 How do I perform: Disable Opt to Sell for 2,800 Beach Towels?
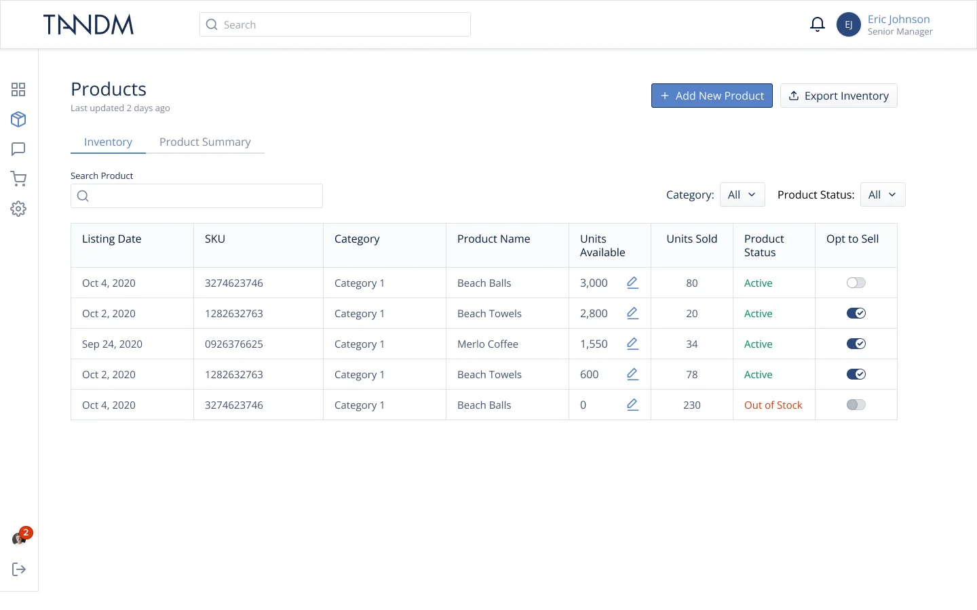(x=856, y=313)
